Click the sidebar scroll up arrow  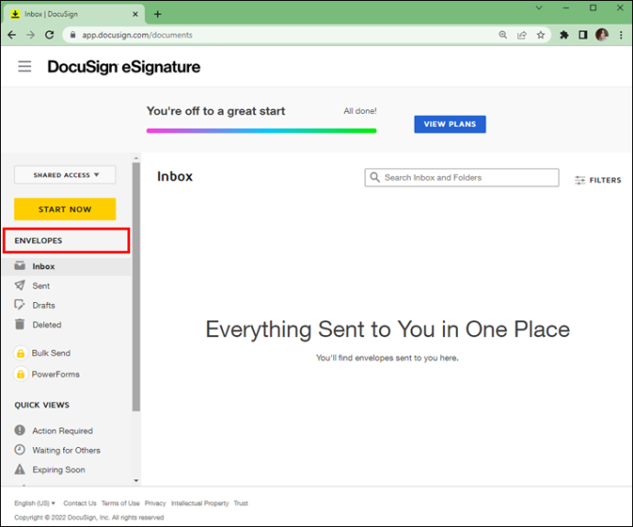[x=136, y=158]
